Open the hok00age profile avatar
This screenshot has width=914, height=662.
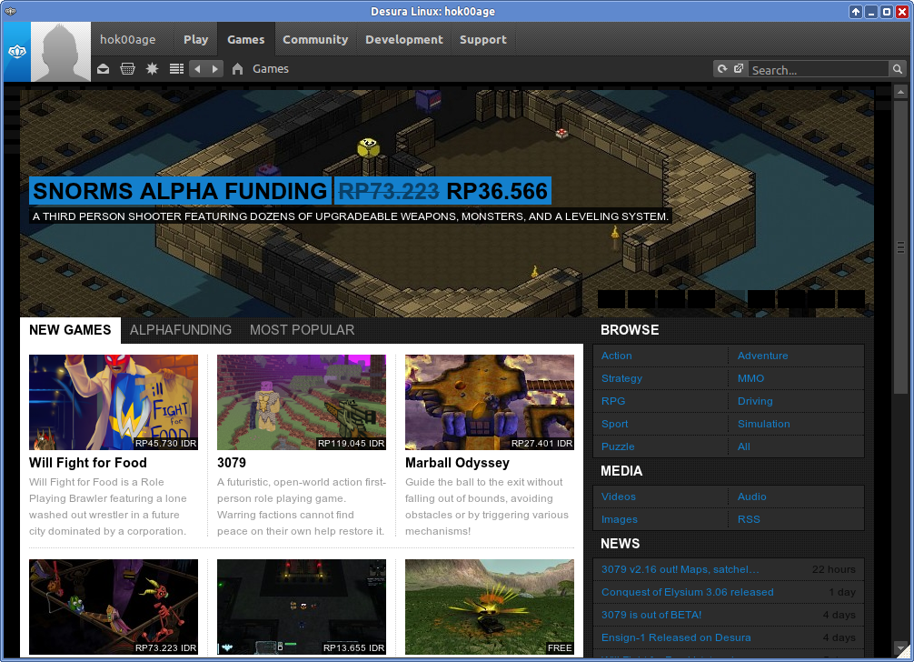point(61,52)
